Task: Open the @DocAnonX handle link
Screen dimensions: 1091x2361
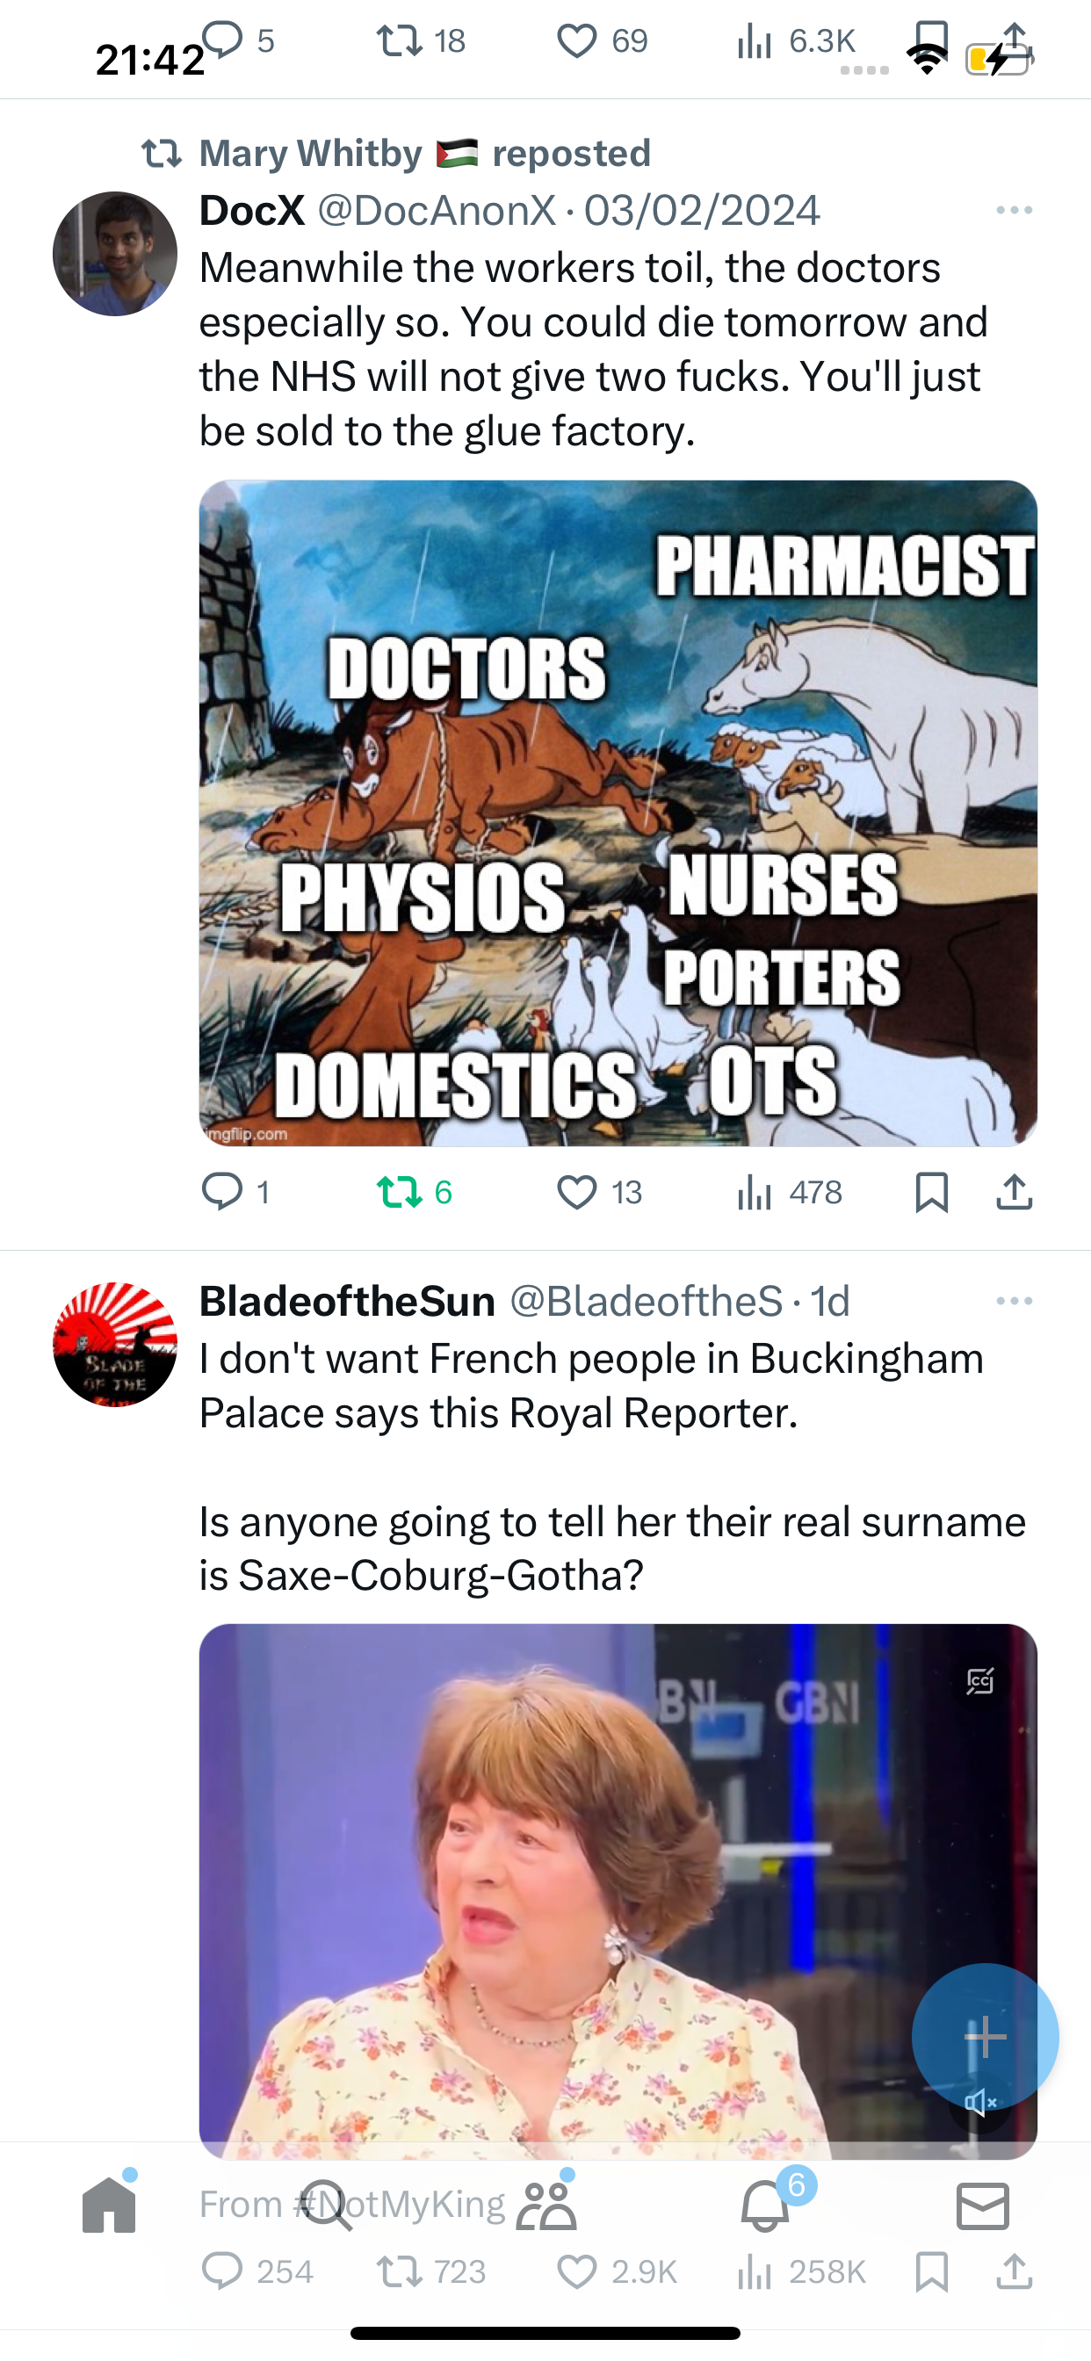Action: click(437, 211)
